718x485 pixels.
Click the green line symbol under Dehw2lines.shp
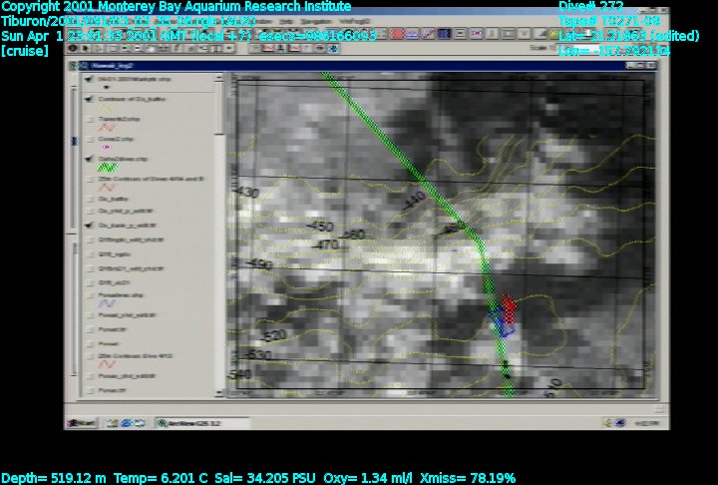pyautogui.click(x=108, y=169)
